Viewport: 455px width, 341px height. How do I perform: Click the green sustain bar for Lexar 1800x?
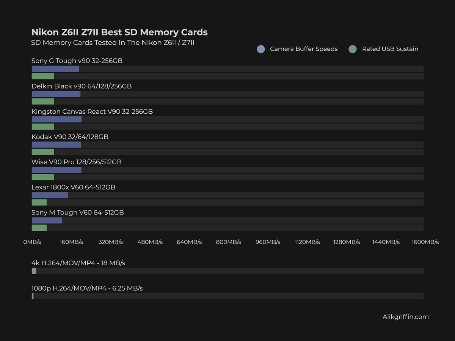point(39,202)
